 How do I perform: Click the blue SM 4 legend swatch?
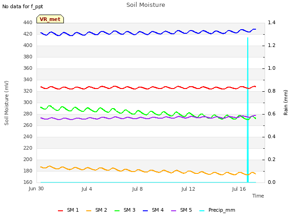click(x=145, y=211)
